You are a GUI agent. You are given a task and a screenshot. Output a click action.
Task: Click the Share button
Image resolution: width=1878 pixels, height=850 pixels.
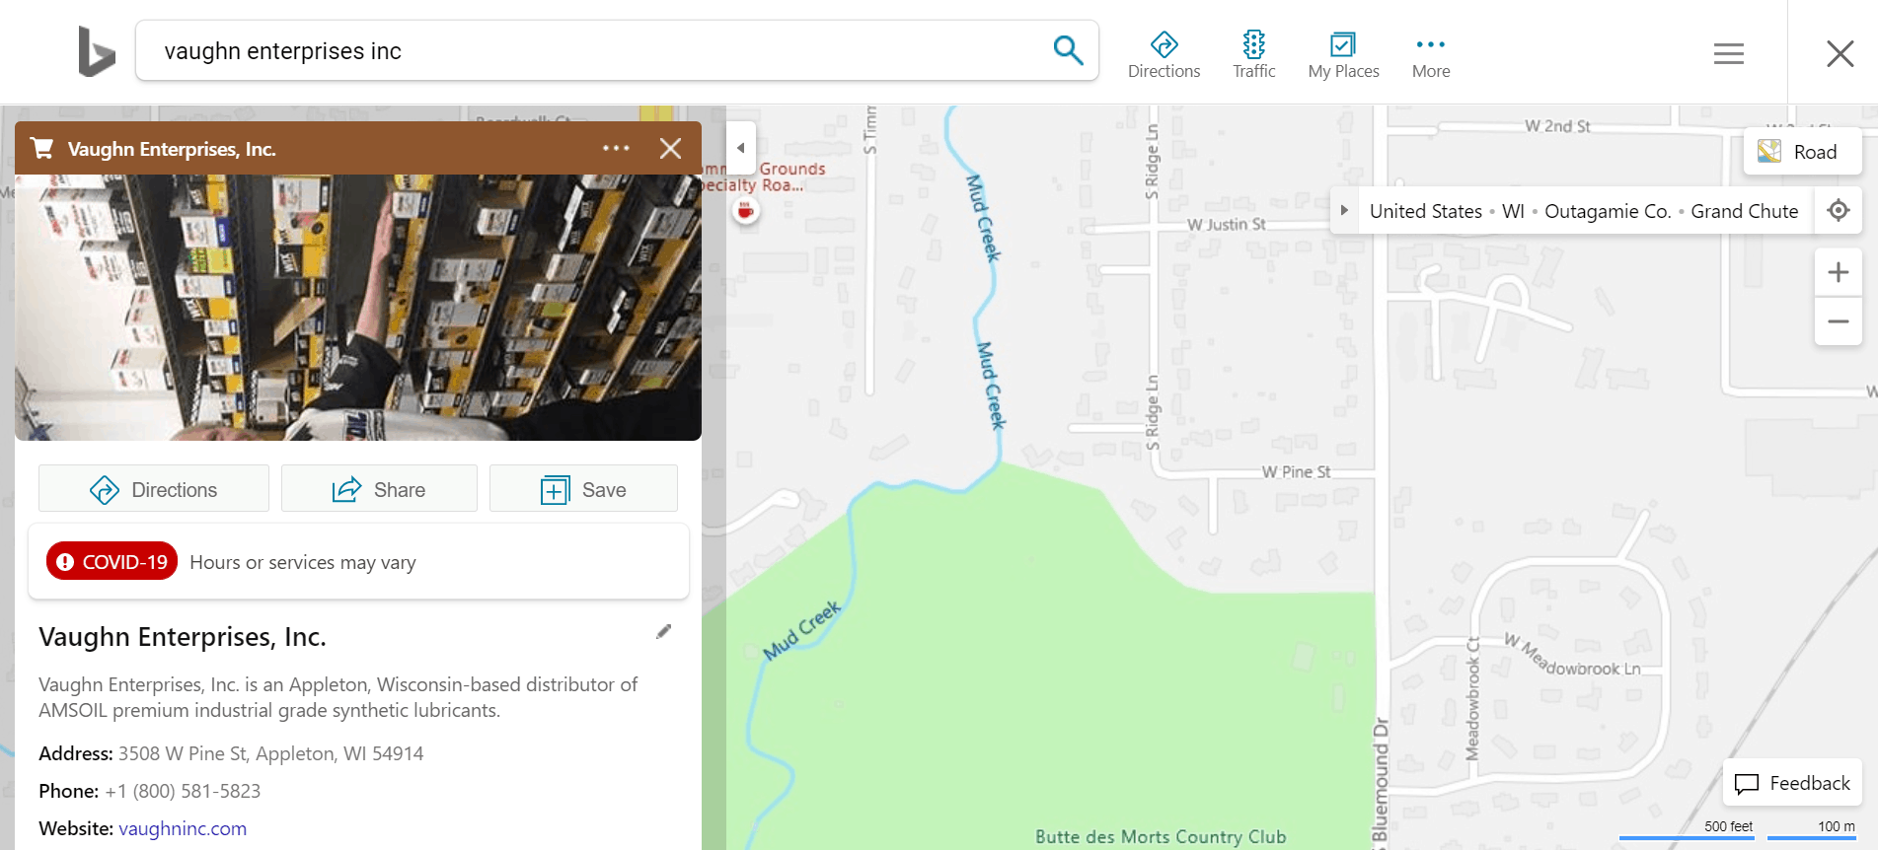coord(379,489)
